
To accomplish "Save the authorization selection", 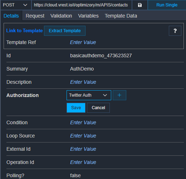I will tap(76, 108).
